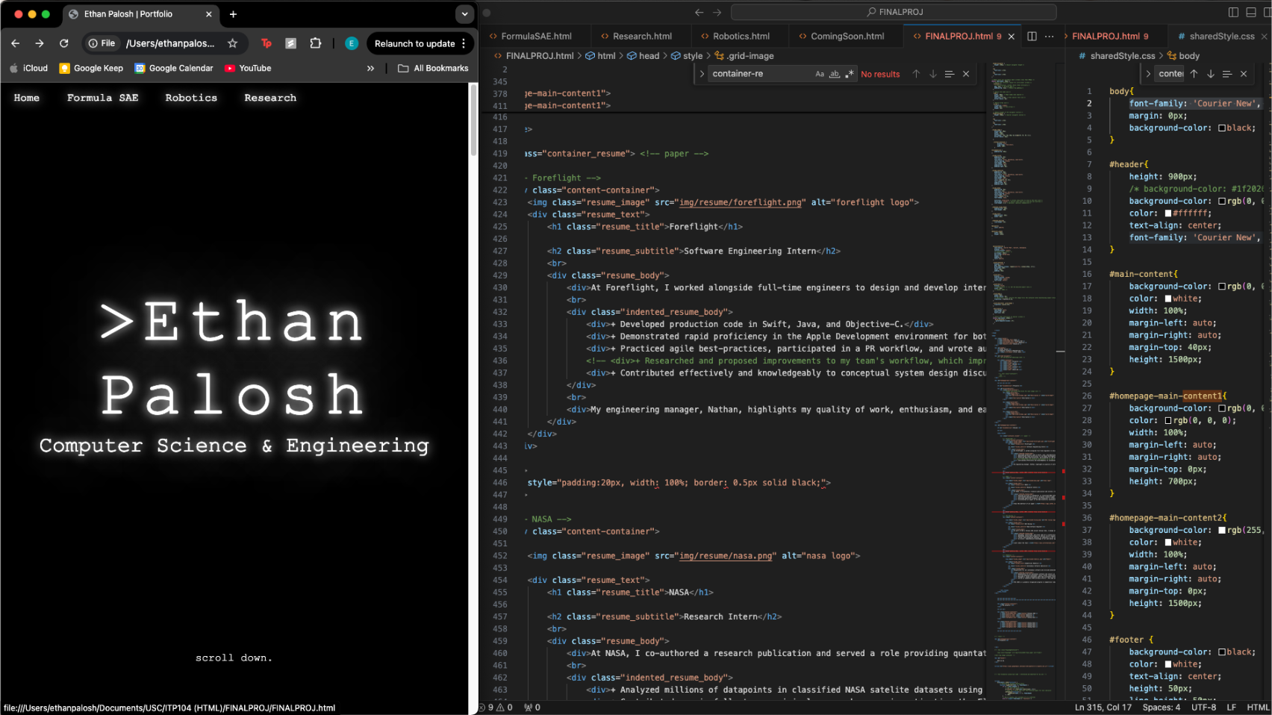Open the iCloud bookmark
This screenshot has height=715, width=1272.
click(28, 68)
